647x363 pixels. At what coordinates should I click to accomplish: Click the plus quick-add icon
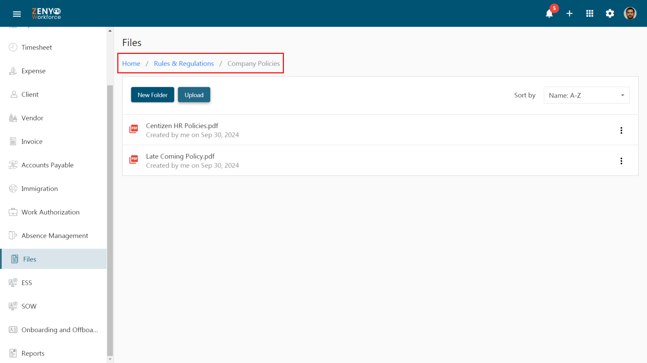click(569, 13)
